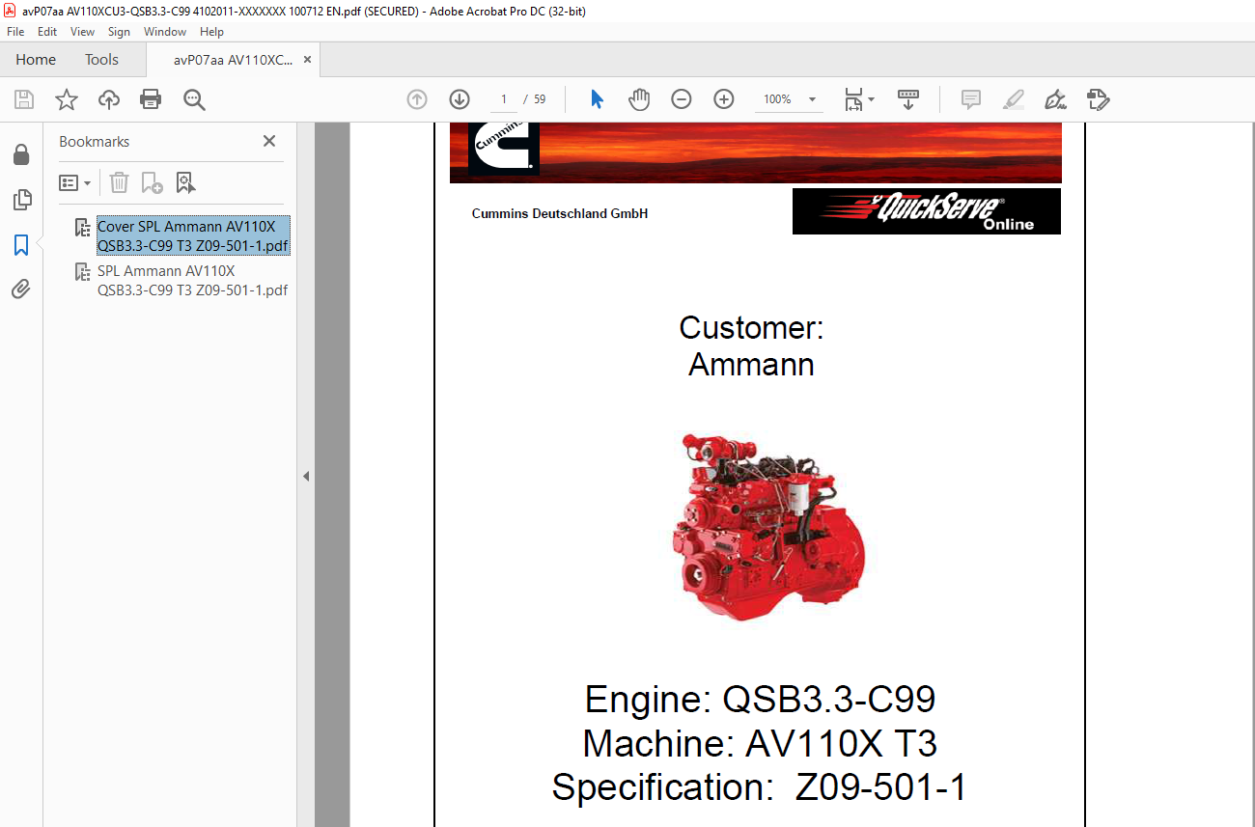Toggle the bookmarks panel icon
This screenshot has width=1255, height=827.
(x=21, y=245)
